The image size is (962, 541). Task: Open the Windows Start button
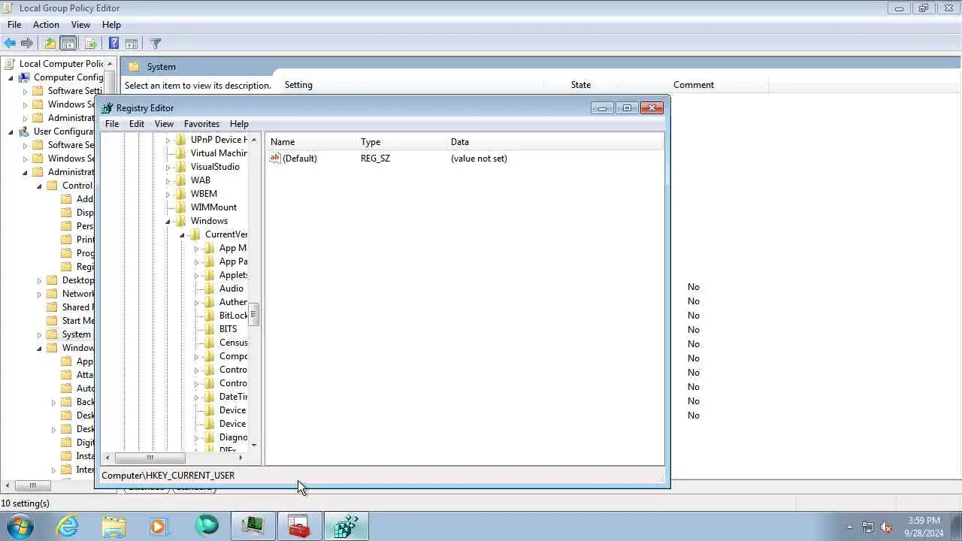(x=20, y=526)
